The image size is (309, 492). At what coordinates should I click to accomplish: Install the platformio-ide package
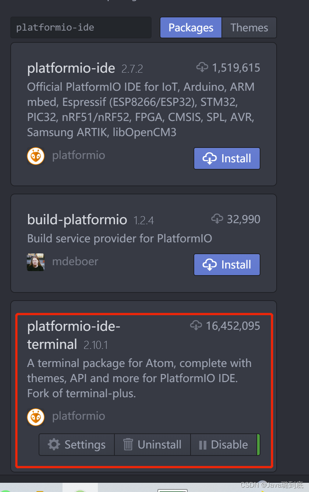227,159
